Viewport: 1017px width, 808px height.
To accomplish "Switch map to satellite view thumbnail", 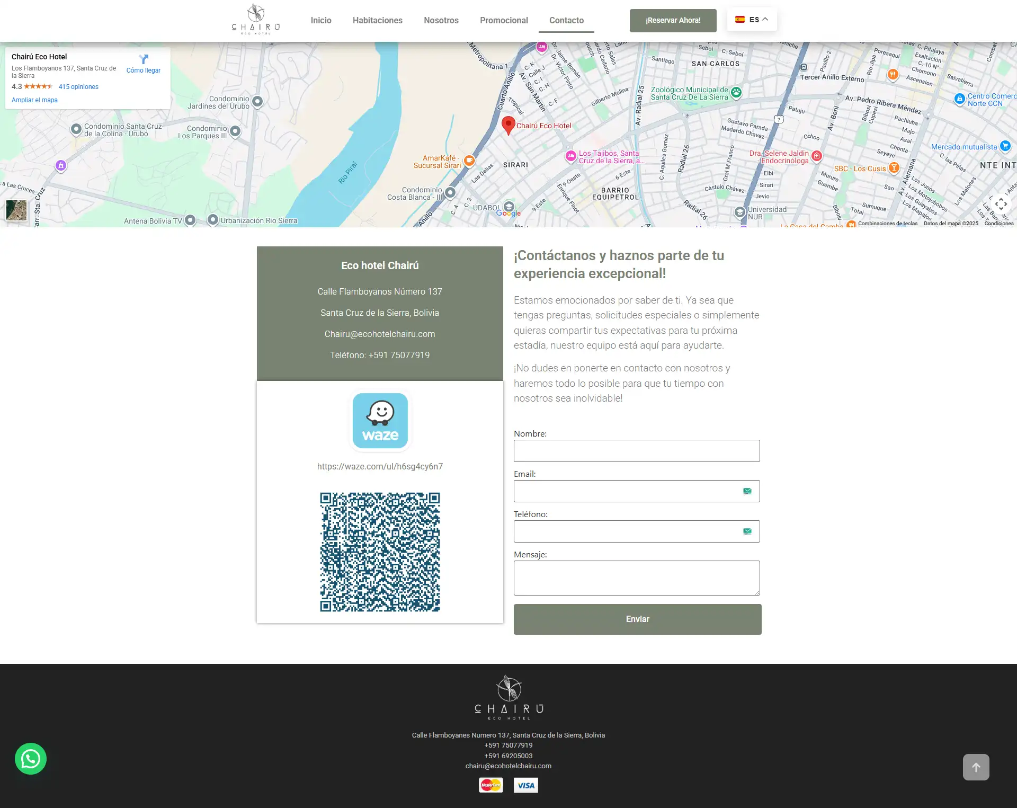I will (16, 210).
